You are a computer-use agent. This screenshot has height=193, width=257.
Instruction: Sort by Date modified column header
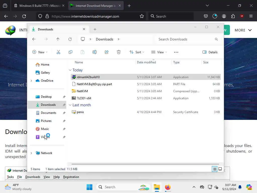click(x=146, y=62)
